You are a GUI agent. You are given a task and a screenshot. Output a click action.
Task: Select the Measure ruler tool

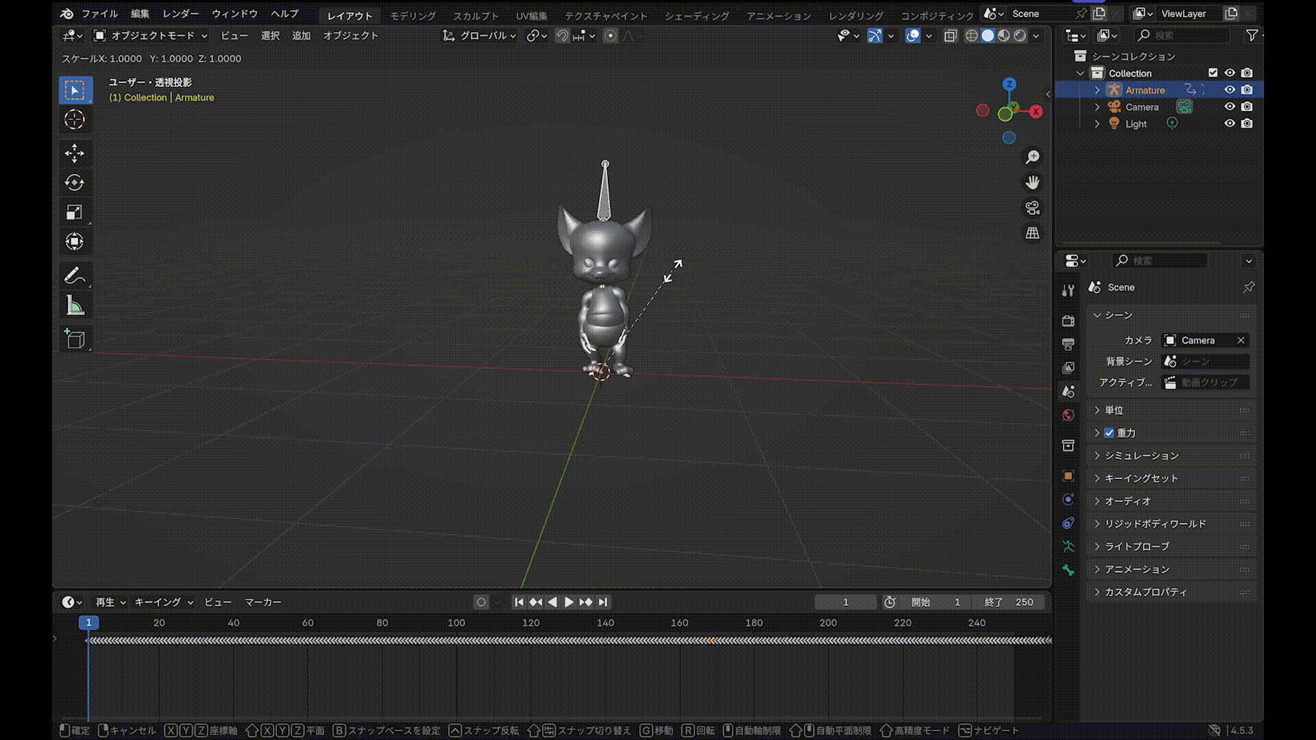click(74, 306)
